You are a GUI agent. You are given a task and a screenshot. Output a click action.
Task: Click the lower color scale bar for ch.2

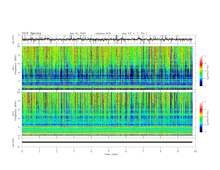pos(201,117)
